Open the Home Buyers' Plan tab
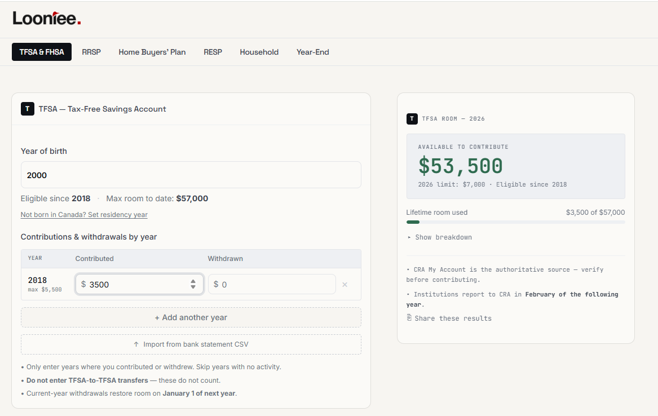658x416 pixels. pos(152,52)
